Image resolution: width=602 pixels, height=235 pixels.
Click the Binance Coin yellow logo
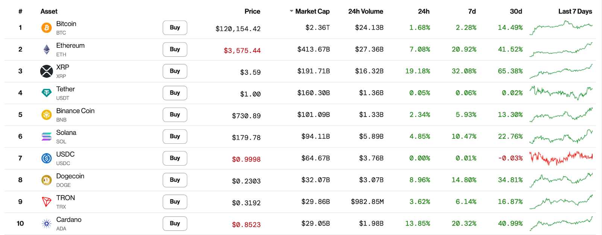pos(46,115)
